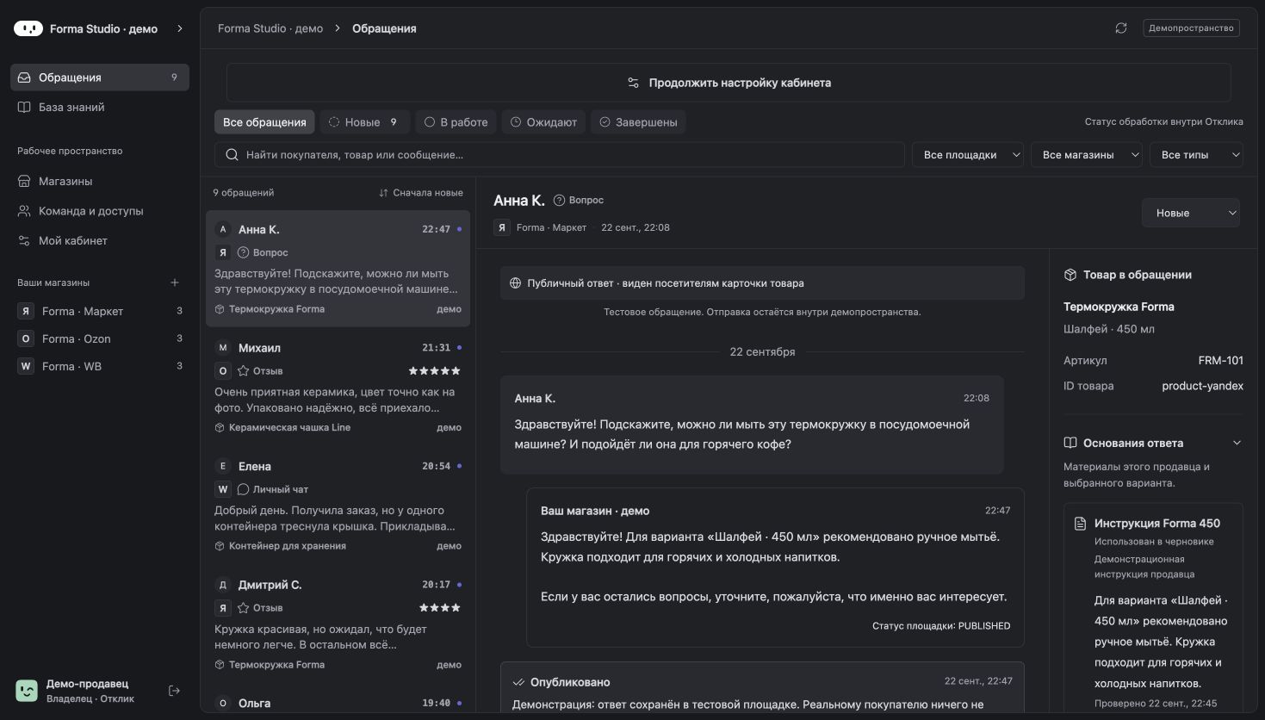Click the WB marketplace icon on Елена's row
The image size is (1265, 720).
[x=223, y=489]
